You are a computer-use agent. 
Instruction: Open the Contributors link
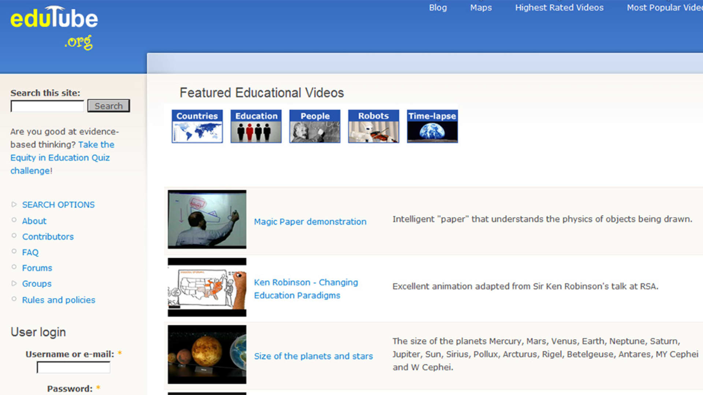[x=48, y=237]
